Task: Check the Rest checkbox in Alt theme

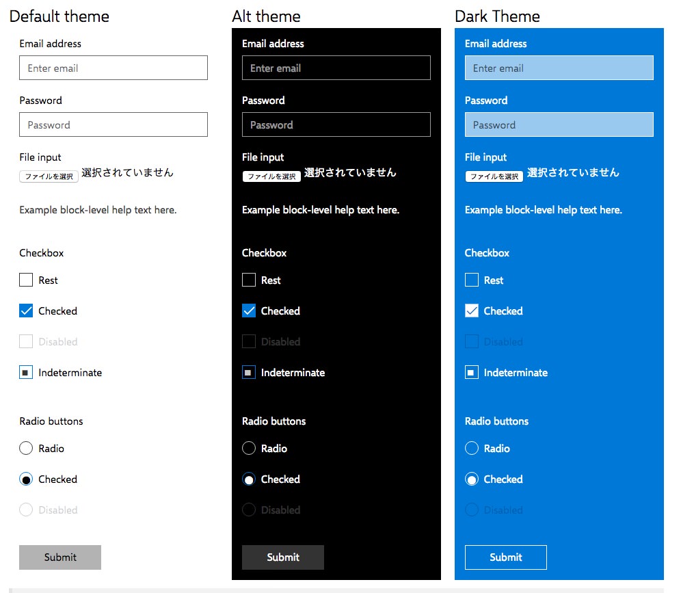Action: (249, 280)
